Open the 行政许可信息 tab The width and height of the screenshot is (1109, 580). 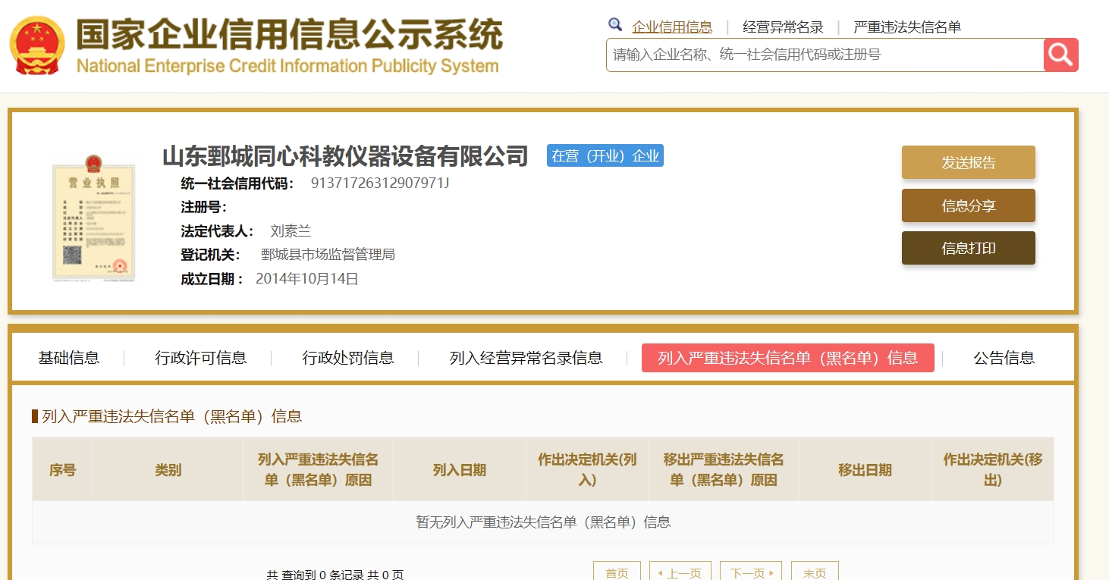(201, 358)
